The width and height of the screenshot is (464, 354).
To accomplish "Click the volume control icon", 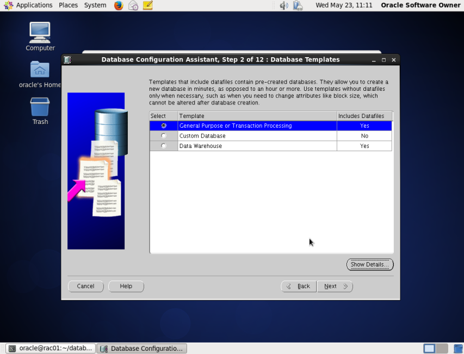I will point(283,6).
